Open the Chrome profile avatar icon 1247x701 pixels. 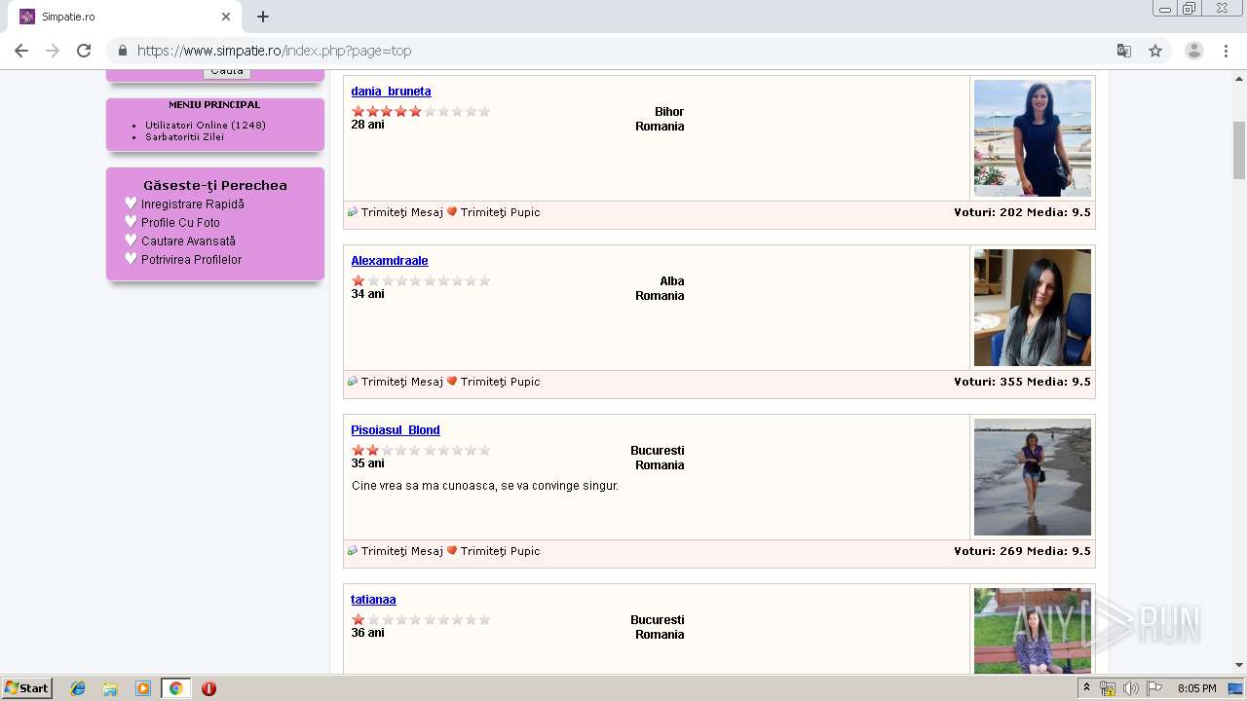(x=1194, y=51)
